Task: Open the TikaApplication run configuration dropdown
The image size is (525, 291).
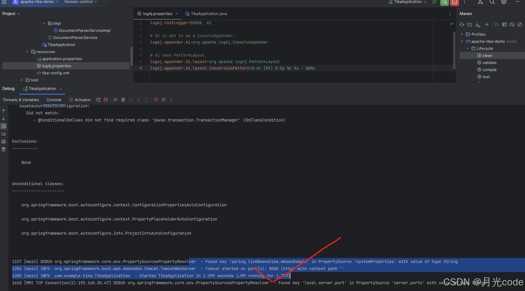Action: pos(407,2)
